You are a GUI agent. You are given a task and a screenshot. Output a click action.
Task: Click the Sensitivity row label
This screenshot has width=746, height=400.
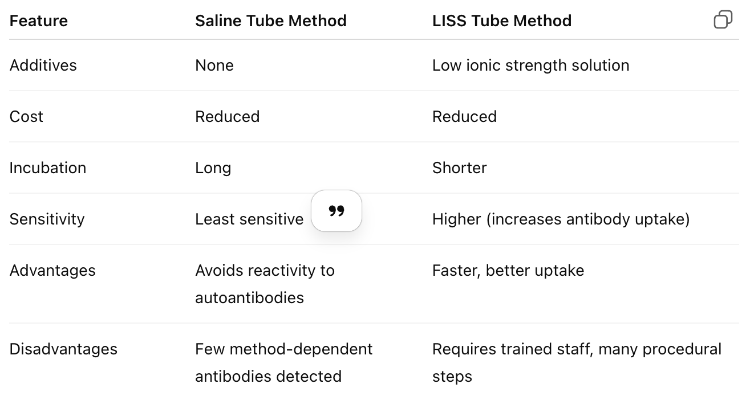[x=47, y=219]
